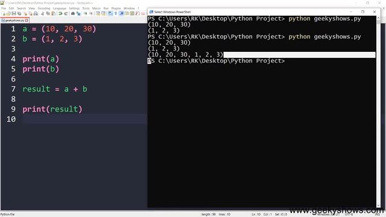Toggle synchronized vertical scrolling icon
This screenshot has width=386, height=217.
[x=98, y=13]
